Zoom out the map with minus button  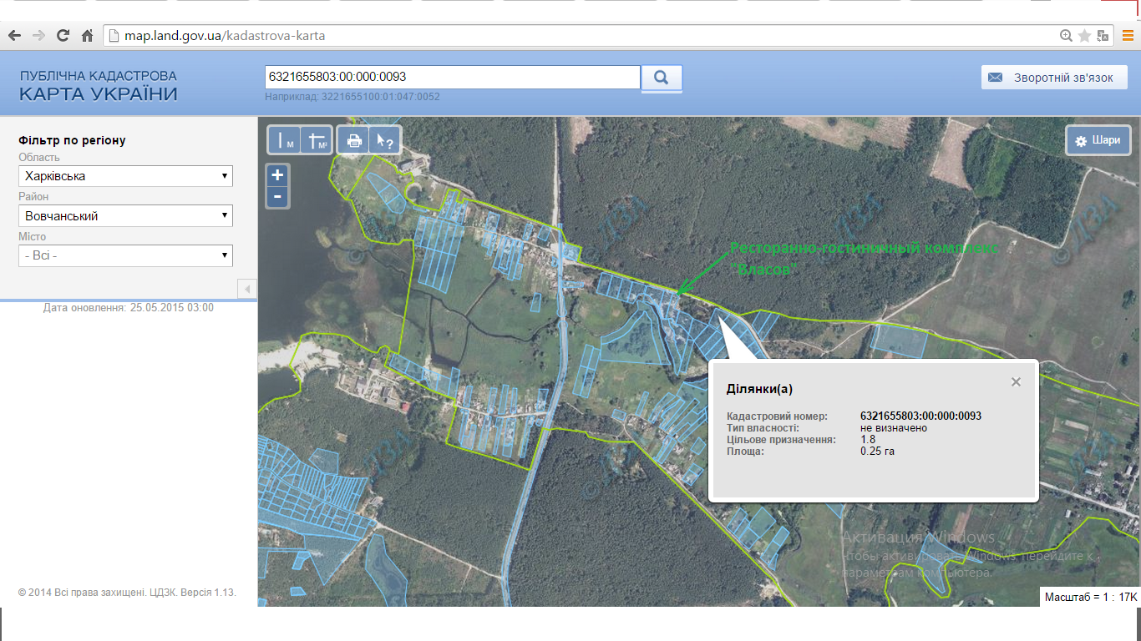pyautogui.click(x=278, y=197)
